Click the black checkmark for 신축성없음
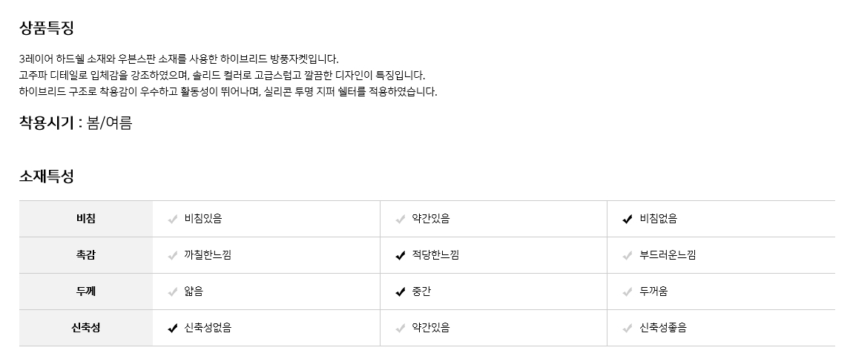 pos(172,328)
